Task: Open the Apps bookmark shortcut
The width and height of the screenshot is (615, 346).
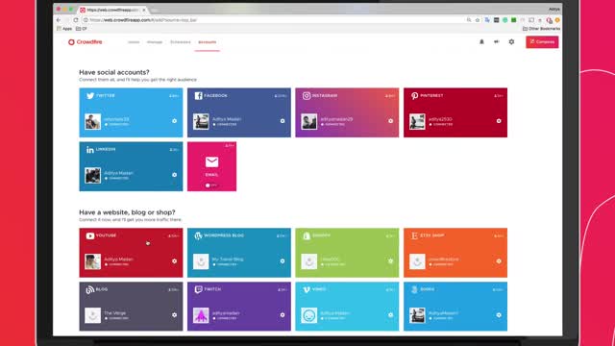Action: (x=64, y=29)
